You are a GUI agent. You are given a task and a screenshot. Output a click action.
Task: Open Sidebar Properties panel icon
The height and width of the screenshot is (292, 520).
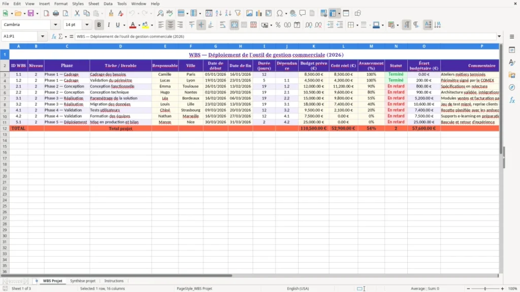point(512,50)
